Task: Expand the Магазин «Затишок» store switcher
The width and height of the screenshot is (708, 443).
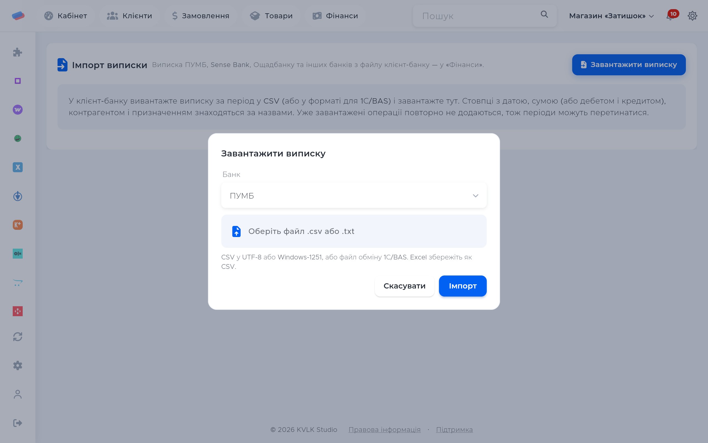Action: tap(611, 16)
